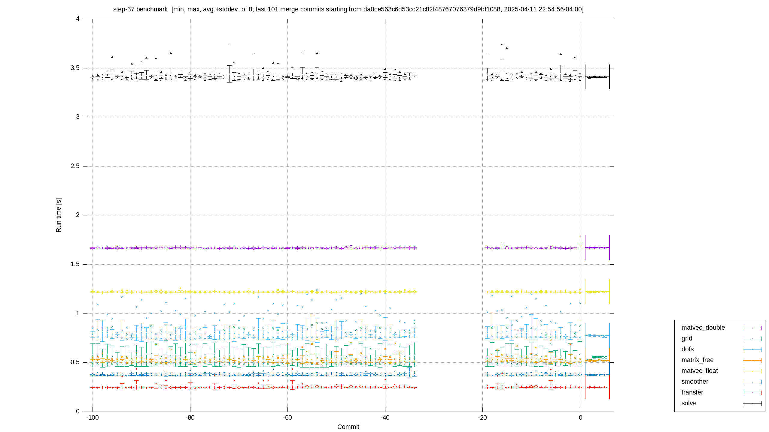Click the Run time [s] axis label
Image resolution: width=769 pixels, height=432 pixels.
[x=59, y=215]
